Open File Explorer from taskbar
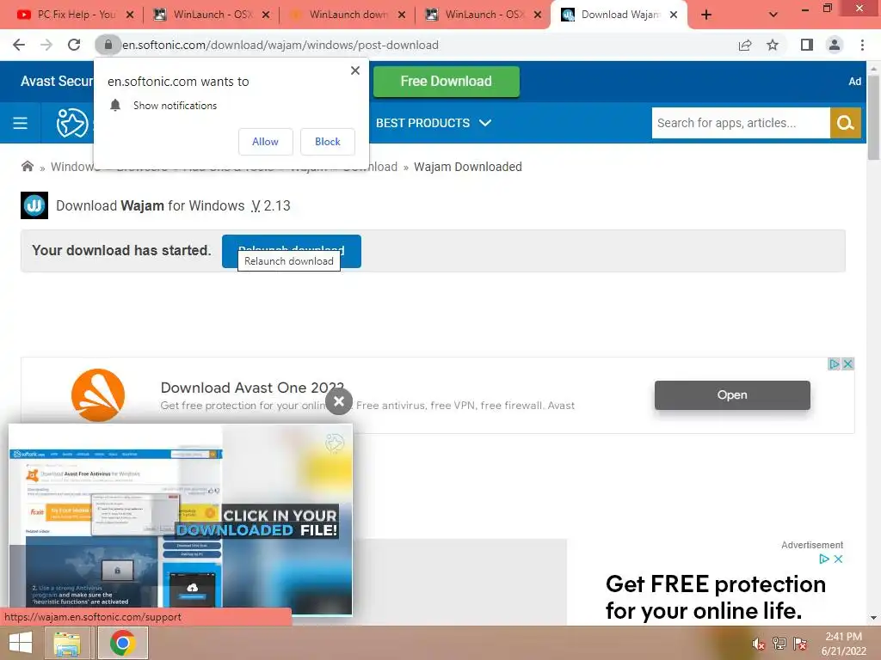 (x=67, y=643)
